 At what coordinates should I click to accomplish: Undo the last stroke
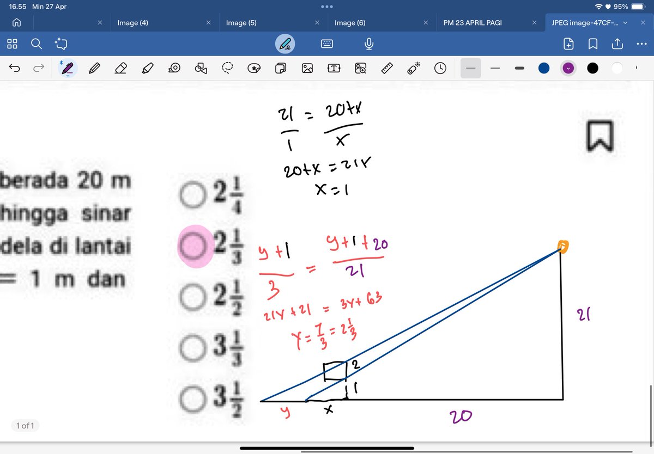[x=15, y=69]
